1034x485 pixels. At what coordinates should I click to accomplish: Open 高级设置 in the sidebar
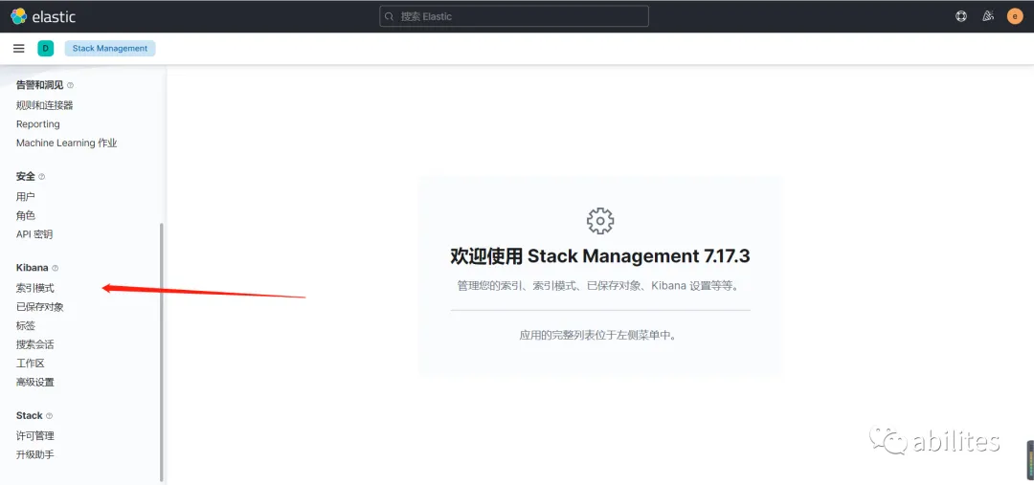[x=35, y=383]
